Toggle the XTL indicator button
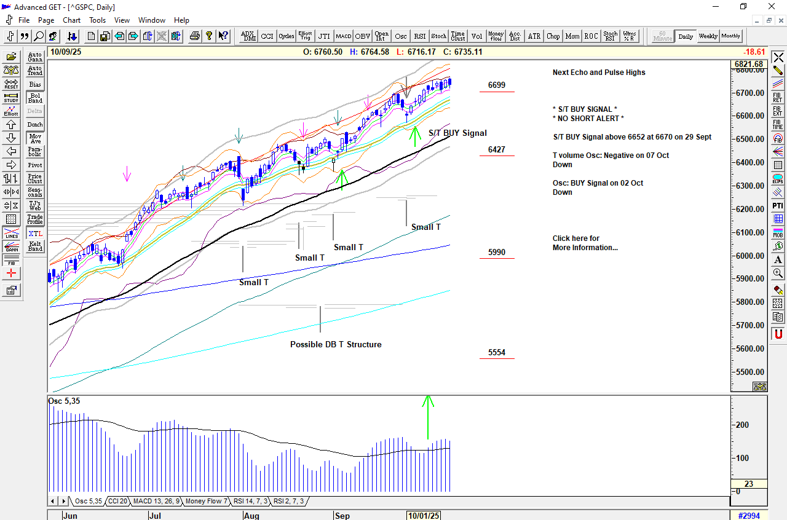This screenshot has width=787, height=520. pyautogui.click(x=35, y=234)
